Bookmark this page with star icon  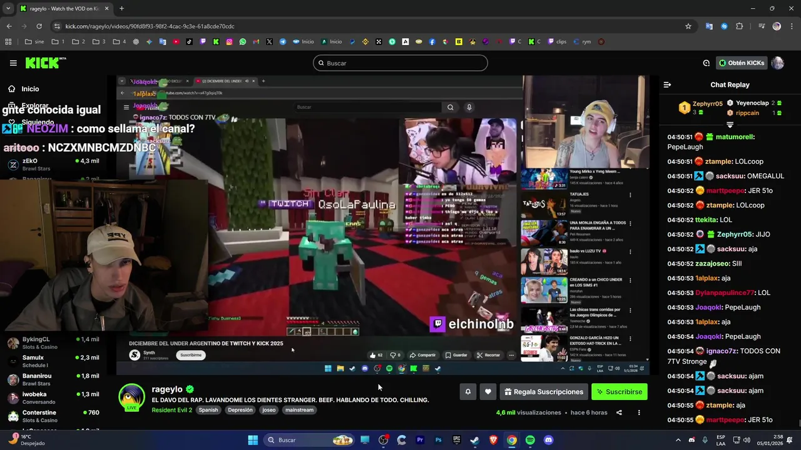688,26
